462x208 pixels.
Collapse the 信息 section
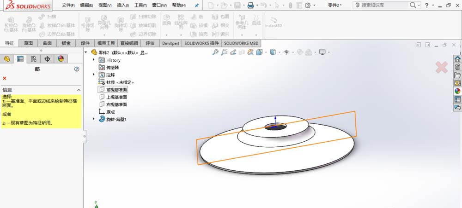pos(79,90)
